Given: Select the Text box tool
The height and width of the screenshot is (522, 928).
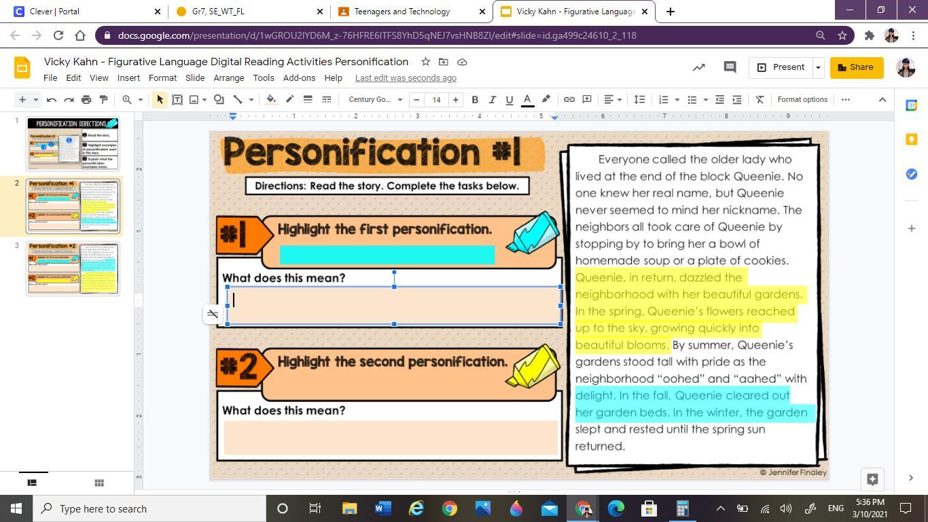Looking at the screenshot, I should (177, 99).
